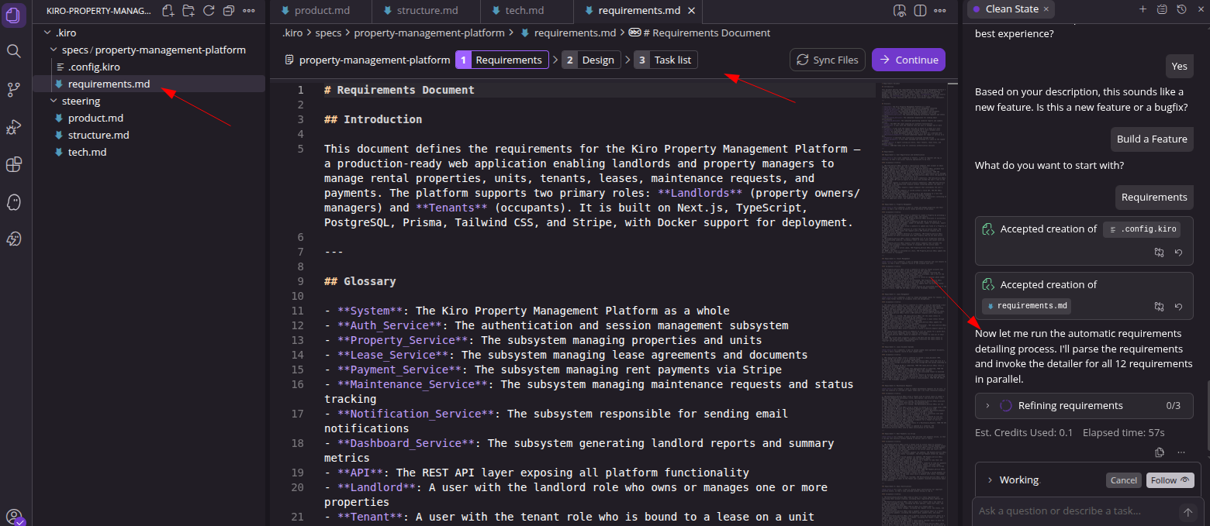1210x526 pixels.
Task: Open the Accounts icon at bottom of sidebar
Action: pos(14,517)
